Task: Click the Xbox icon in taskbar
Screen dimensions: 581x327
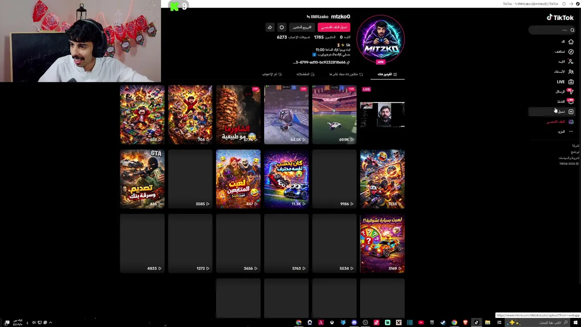Action: click(x=332, y=322)
